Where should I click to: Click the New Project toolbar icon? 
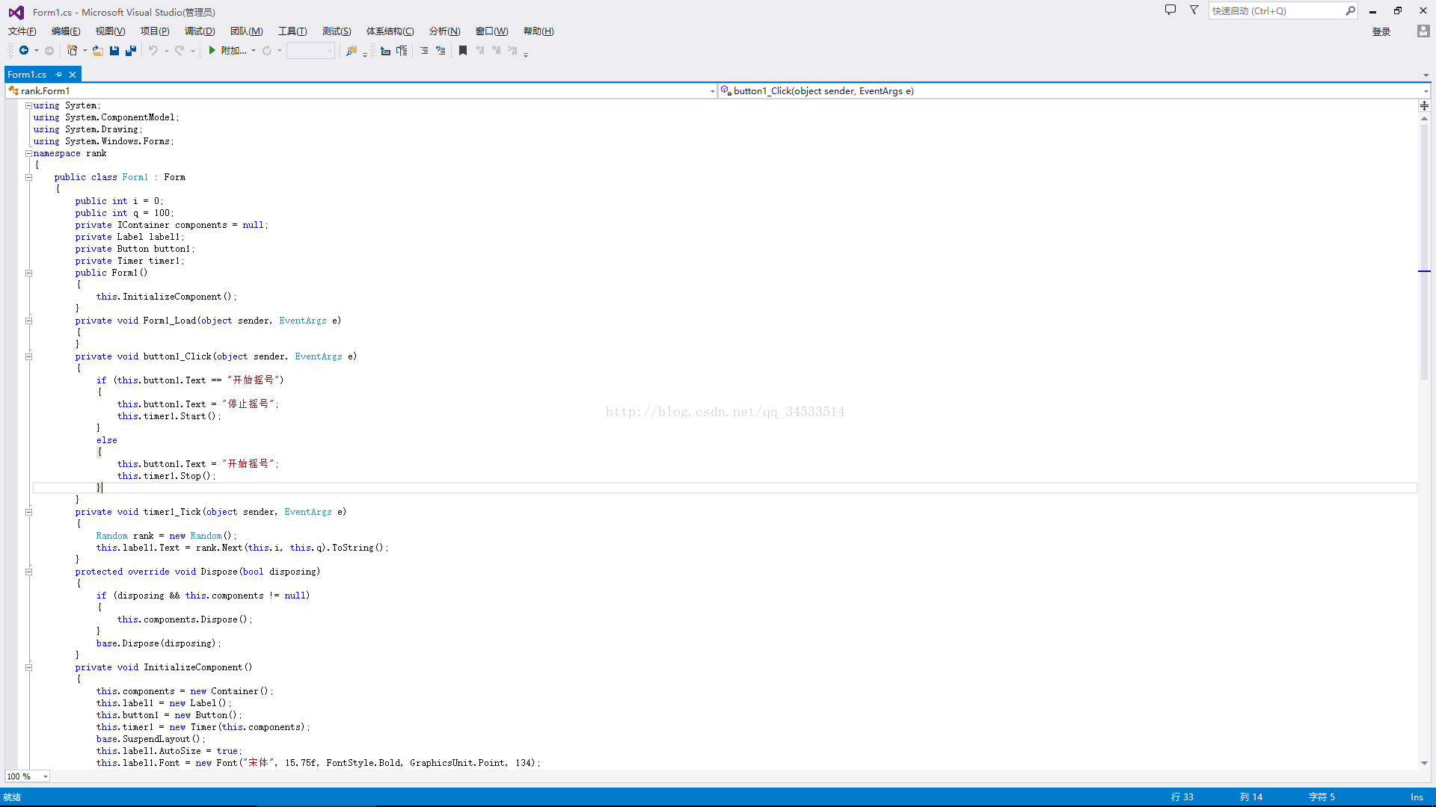[x=72, y=51]
